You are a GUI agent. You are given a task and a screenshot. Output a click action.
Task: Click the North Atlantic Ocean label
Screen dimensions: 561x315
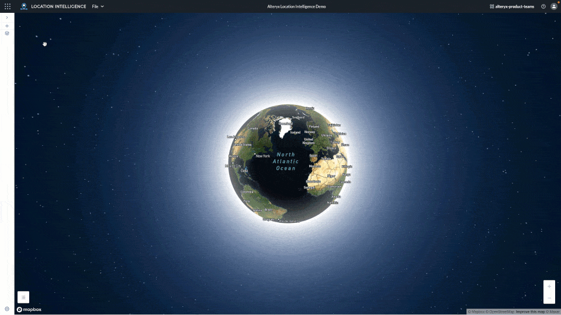287,162
